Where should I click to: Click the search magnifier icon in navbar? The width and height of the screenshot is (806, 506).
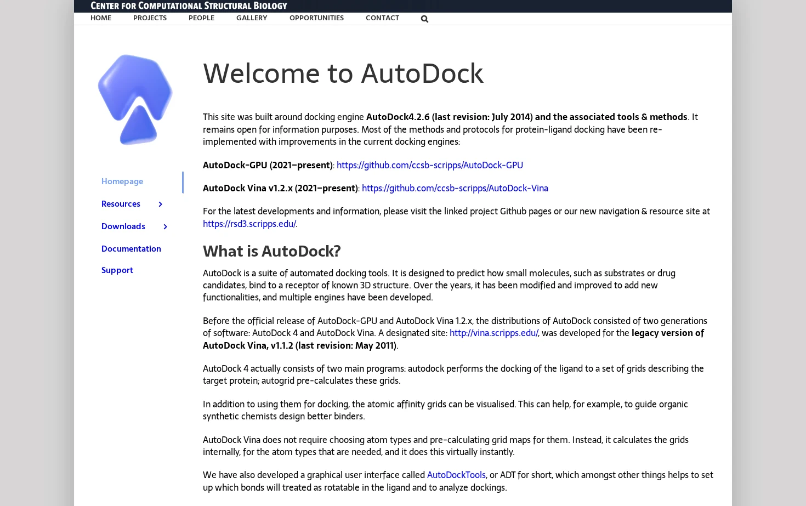[424, 19]
